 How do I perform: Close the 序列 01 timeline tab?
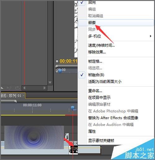tap(24, 95)
